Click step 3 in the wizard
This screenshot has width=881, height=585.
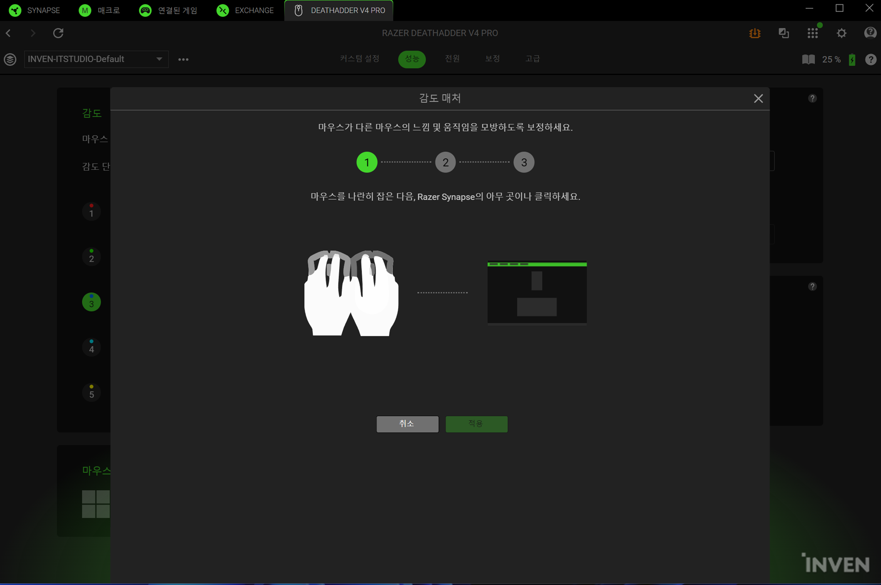coord(524,162)
